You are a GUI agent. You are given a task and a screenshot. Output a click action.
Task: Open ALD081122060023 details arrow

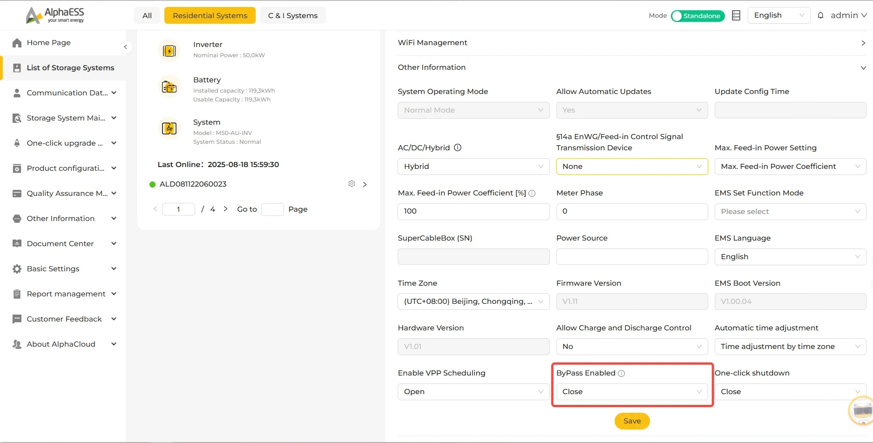point(365,184)
